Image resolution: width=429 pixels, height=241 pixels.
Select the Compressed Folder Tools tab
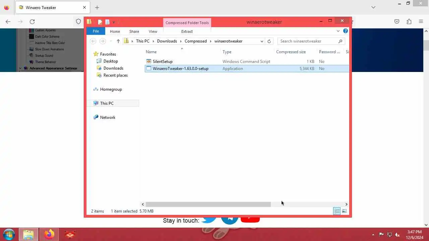(x=187, y=23)
